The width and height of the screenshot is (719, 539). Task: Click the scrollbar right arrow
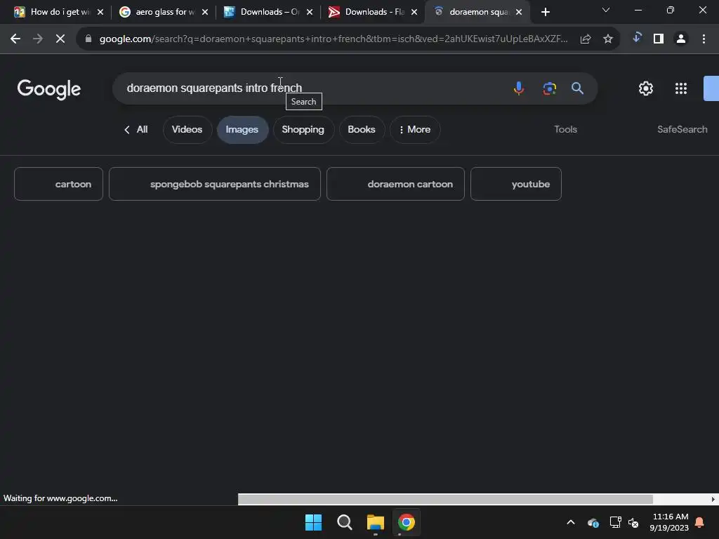coord(713,499)
